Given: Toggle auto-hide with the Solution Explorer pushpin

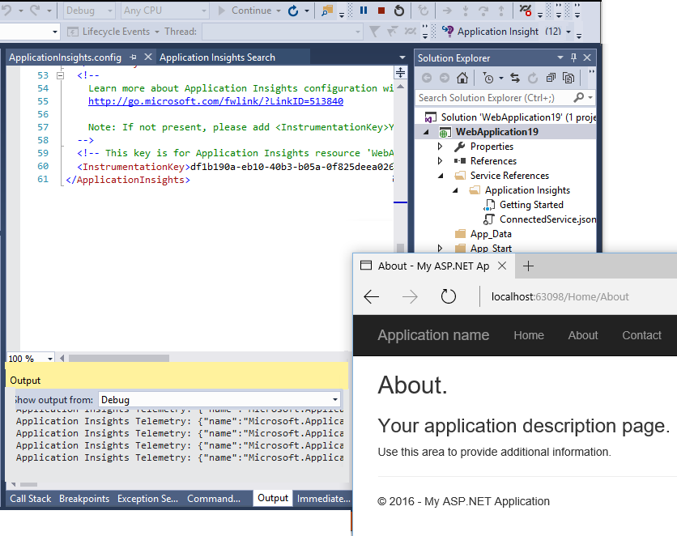Looking at the screenshot, I should (575, 57).
